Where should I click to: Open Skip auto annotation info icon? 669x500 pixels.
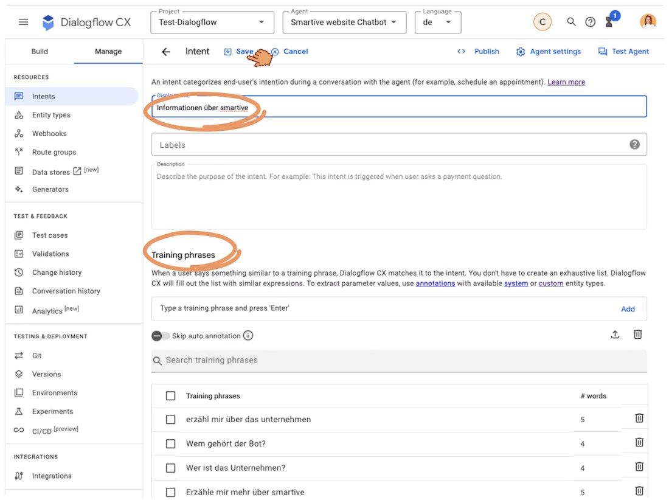248,335
